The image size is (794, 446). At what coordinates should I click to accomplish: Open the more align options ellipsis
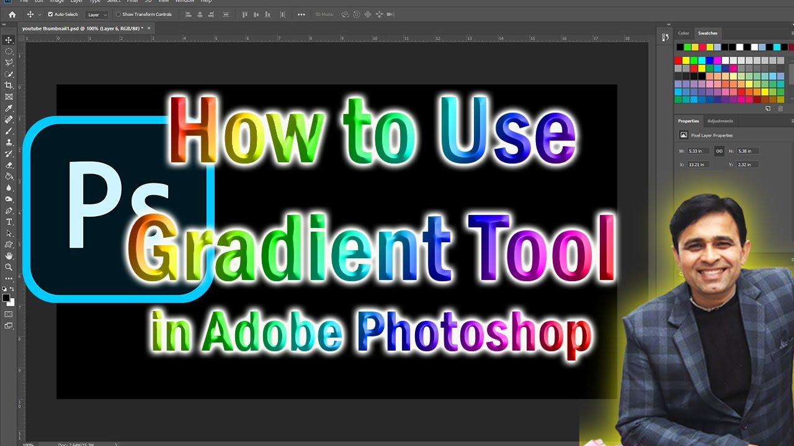pos(301,14)
